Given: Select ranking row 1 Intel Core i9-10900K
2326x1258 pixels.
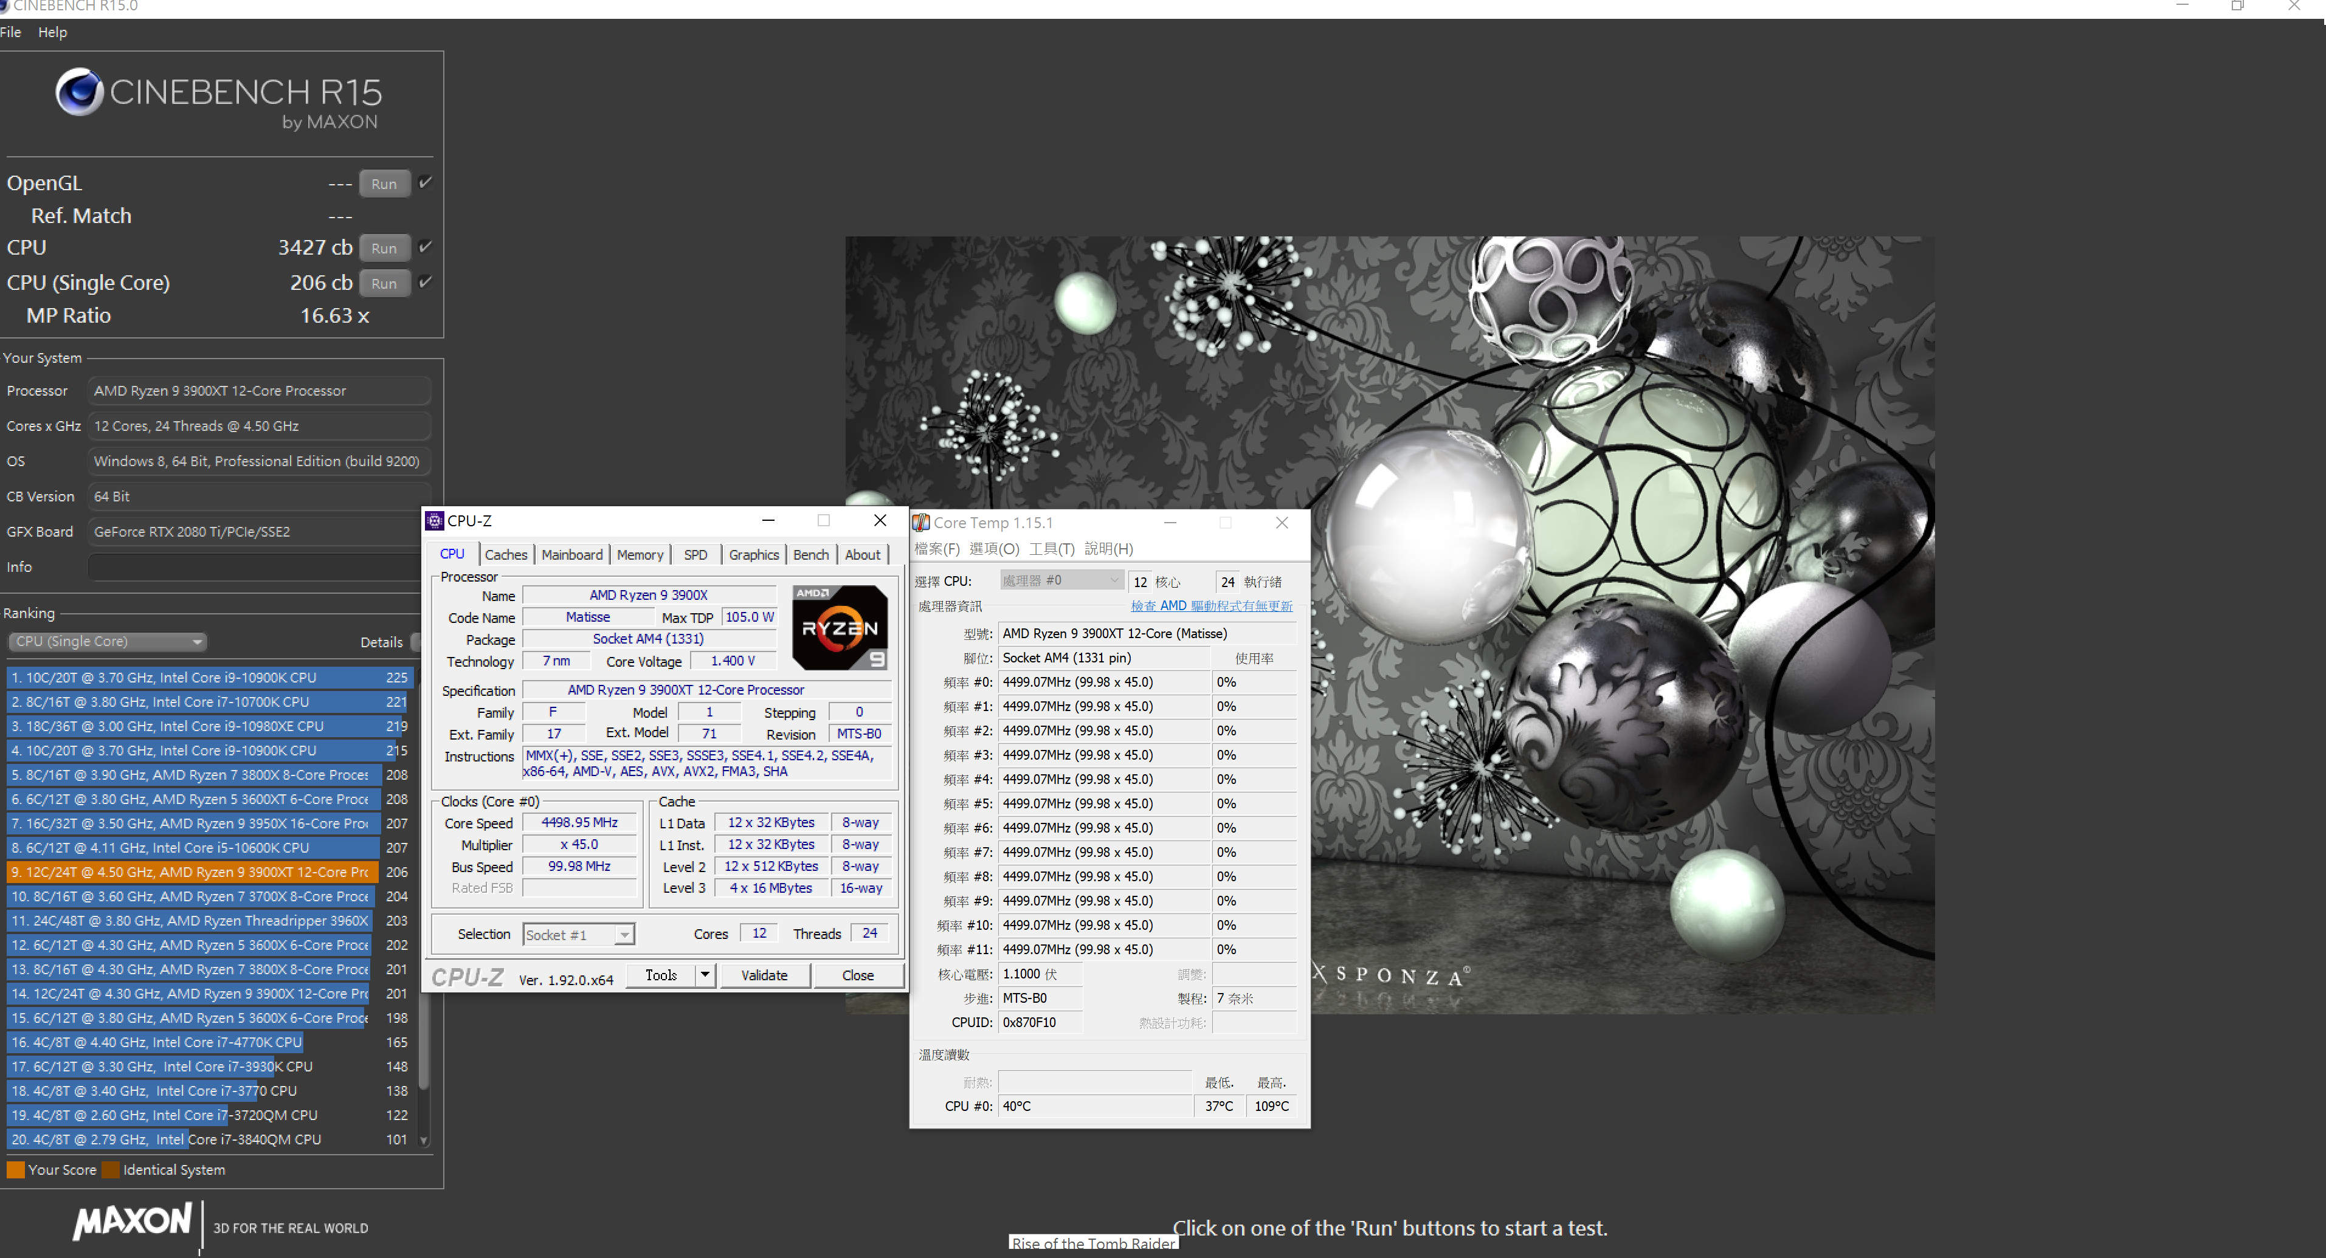Looking at the screenshot, I should pyautogui.click(x=210, y=677).
